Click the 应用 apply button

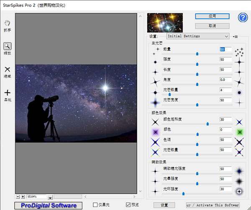(x=212, y=16)
